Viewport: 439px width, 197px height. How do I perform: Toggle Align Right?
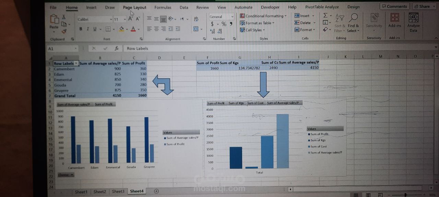point(164,29)
